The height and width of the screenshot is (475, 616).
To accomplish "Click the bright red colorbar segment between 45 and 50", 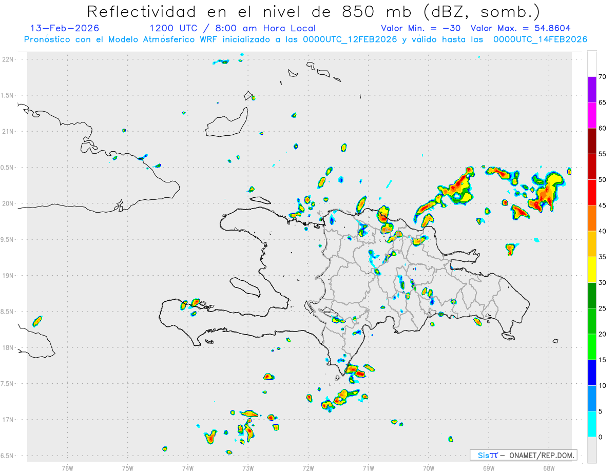I will click(592, 193).
